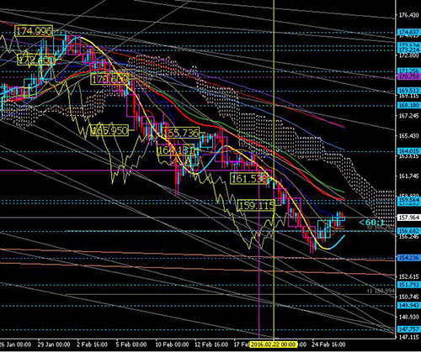The height and width of the screenshot is (352, 421).
Task: Click the 156.682 level tag on axis
Action: 409,231
